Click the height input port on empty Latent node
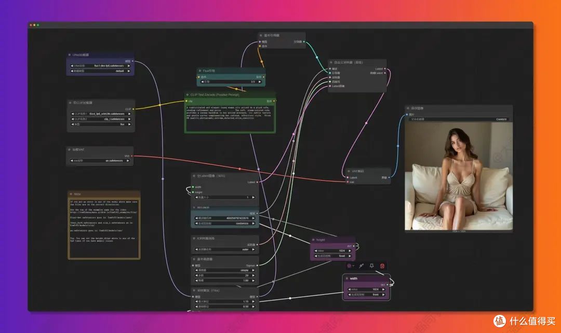 (x=193, y=192)
